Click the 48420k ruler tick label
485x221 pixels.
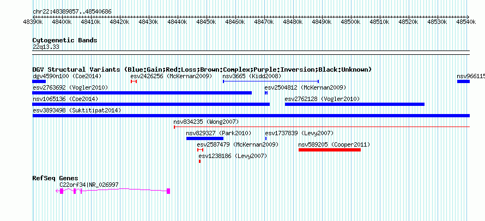coord(120,22)
